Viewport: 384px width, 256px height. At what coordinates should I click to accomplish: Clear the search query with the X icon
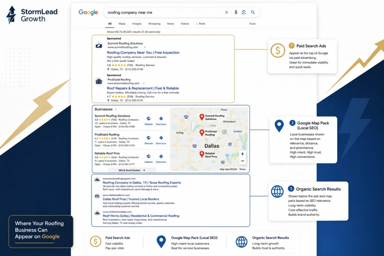point(226,12)
